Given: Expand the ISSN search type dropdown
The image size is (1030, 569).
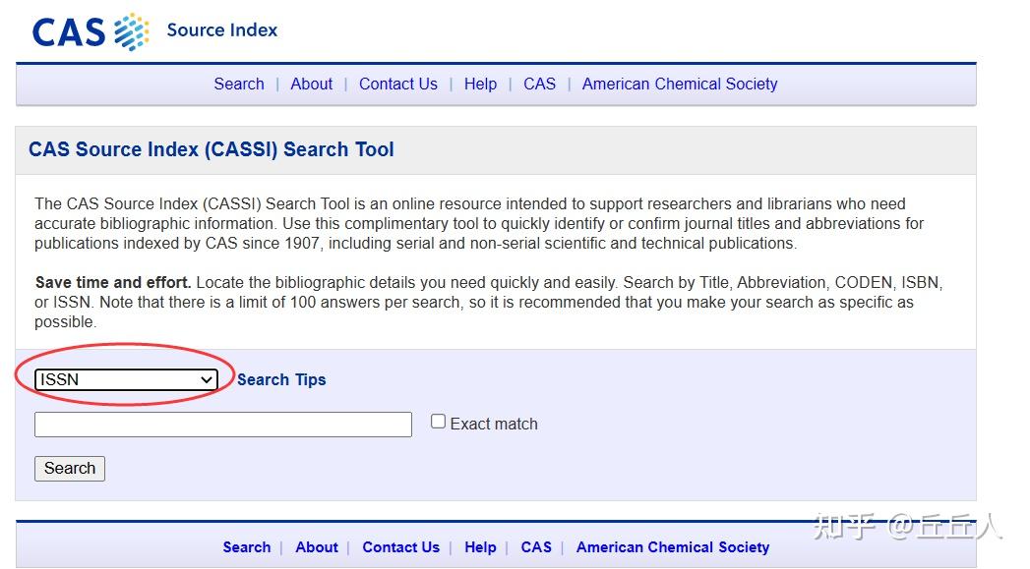Looking at the screenshot, I should point(126,379).
